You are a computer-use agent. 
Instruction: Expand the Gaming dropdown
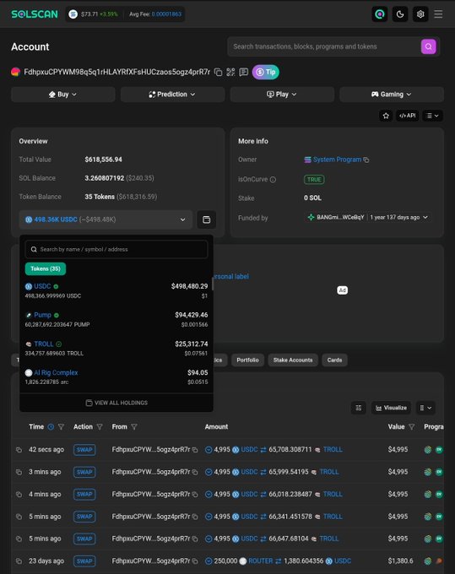[392, 95]
